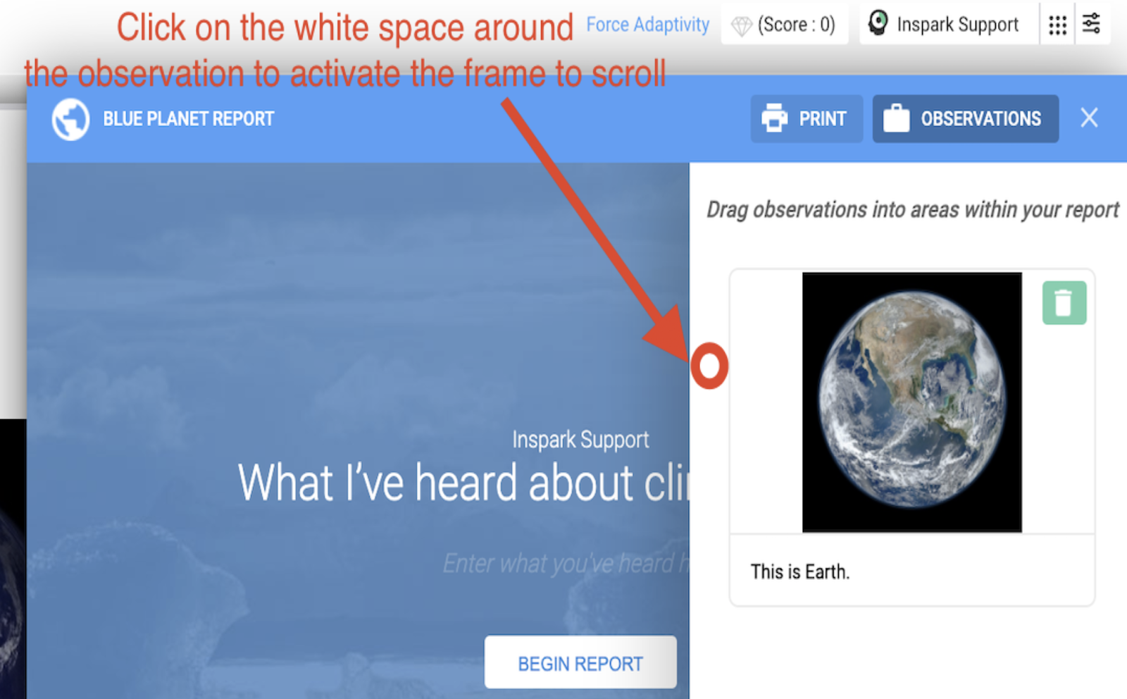Click the Inspark Support avatar icon

click(878, 23)
